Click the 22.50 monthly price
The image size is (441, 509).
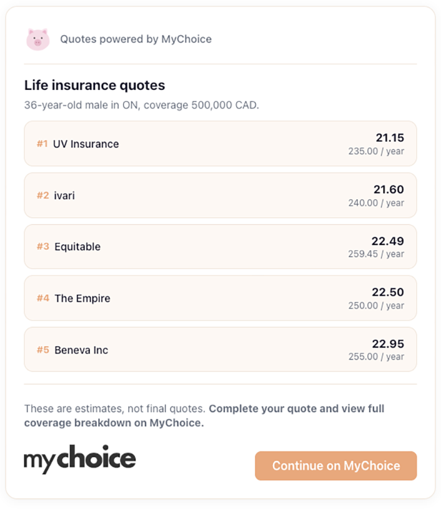point(387,292)
